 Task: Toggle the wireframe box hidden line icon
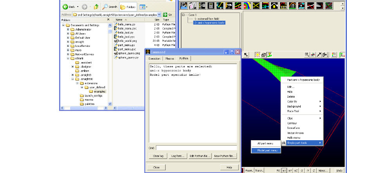(264, 55)
